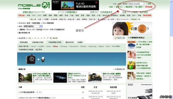The height and width of the screenshot is (99, 173).
Task: Click 行動上網 in the sub-navigation
Action: tap(33, 19)
